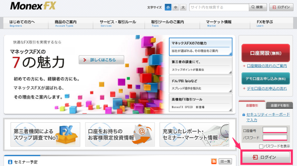Switch to the 店頭取引 tab
The height and width of the screenshot is (166, 297).
pyautogui.click(x=252, y=105)
